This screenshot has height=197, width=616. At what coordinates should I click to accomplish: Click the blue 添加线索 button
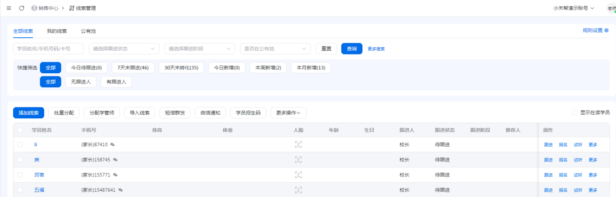tap(28, 112)
